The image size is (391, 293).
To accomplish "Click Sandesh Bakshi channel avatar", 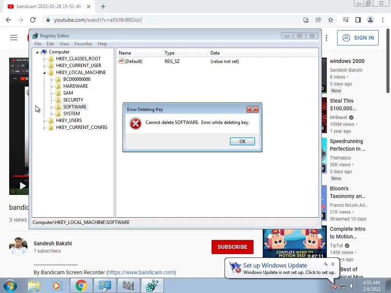I will click(18, 246).
